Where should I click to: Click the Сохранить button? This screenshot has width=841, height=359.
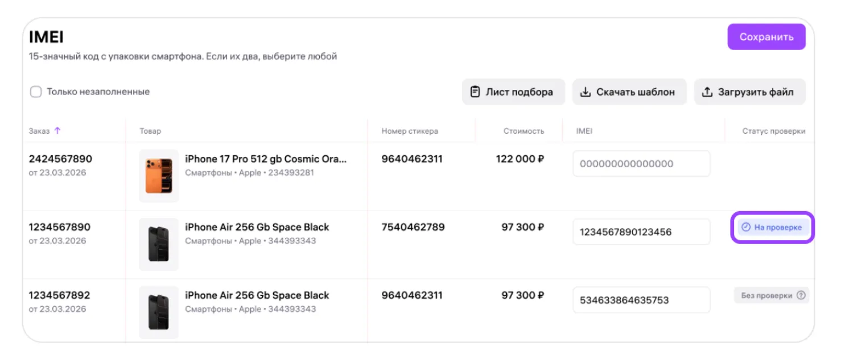click(766, 37)
